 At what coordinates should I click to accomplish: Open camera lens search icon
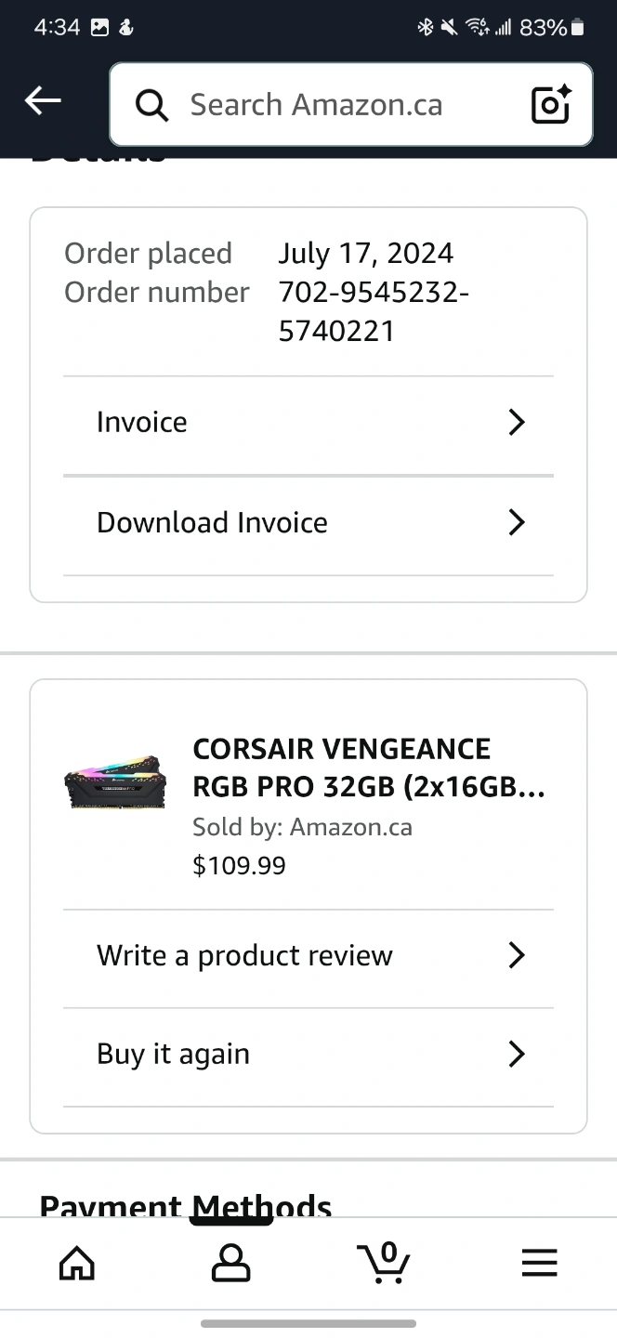tap(551, 104)
